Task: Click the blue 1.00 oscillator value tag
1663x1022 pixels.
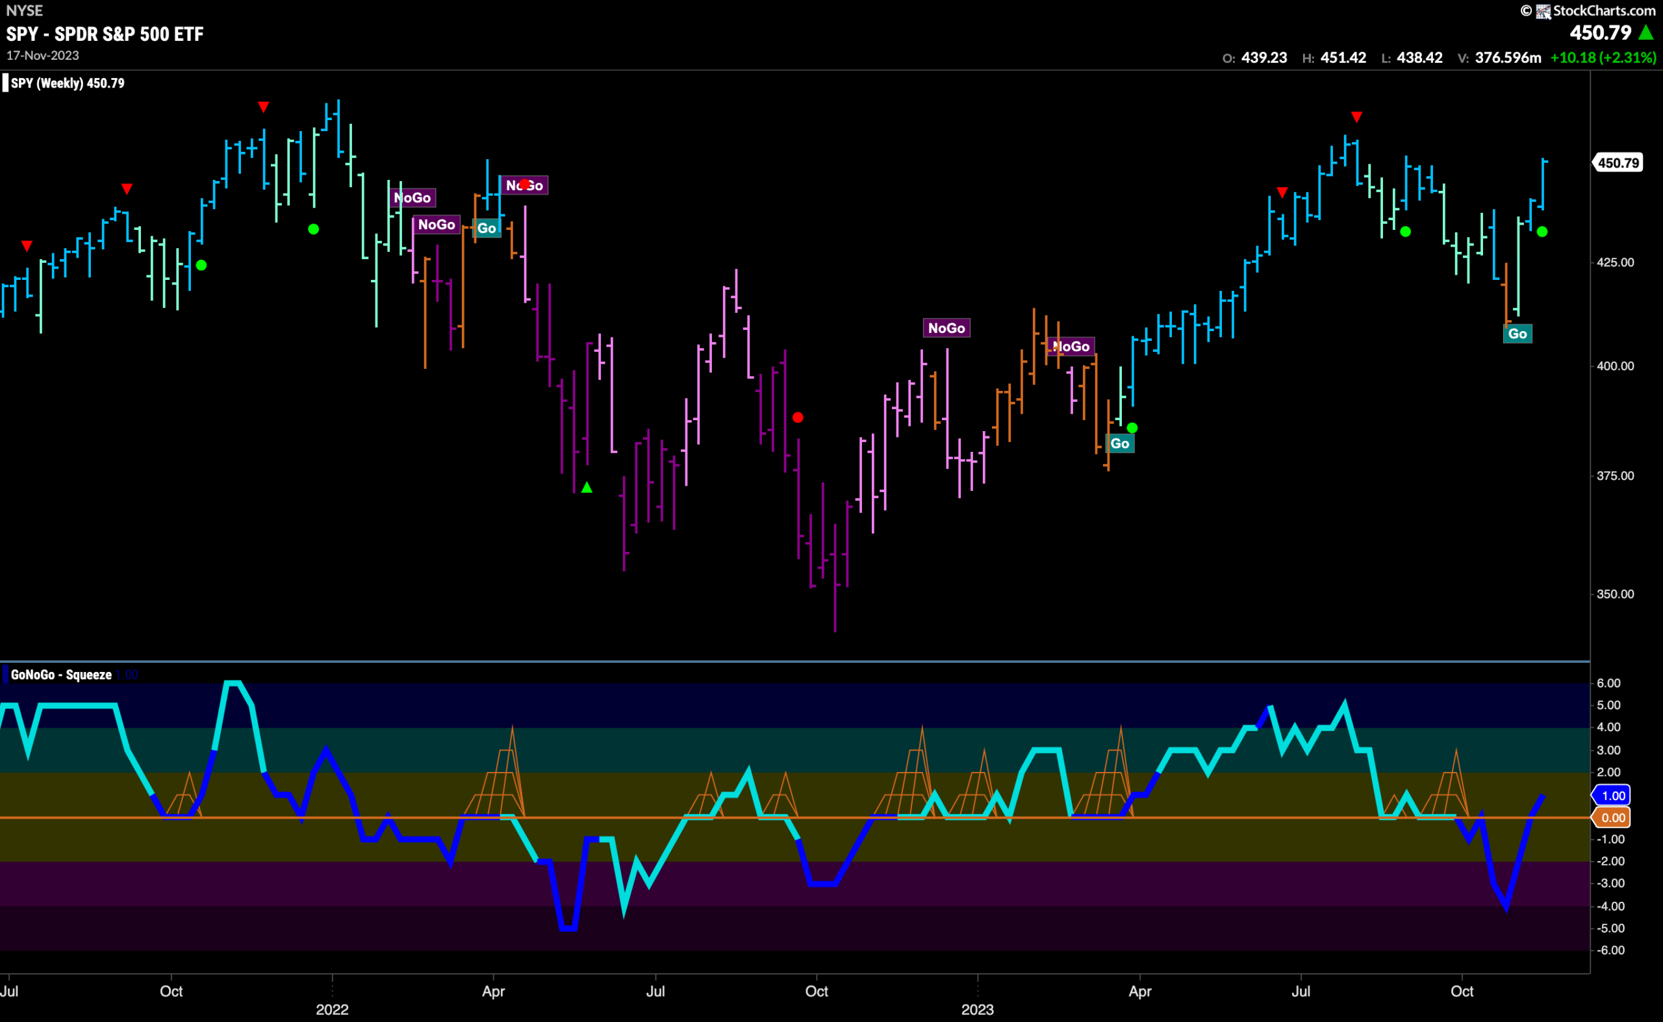Action: [x=1612, y=795]
